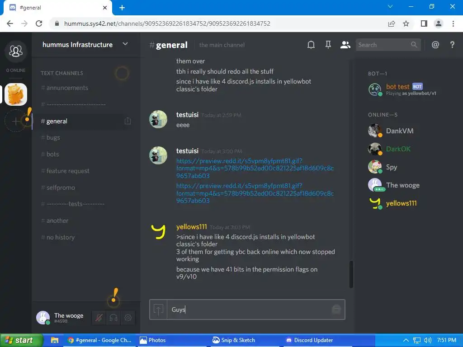The width and height of the screenshot is (463, 347).
Task: Open a new Chrome tab
Action: [x=122, y=8]
